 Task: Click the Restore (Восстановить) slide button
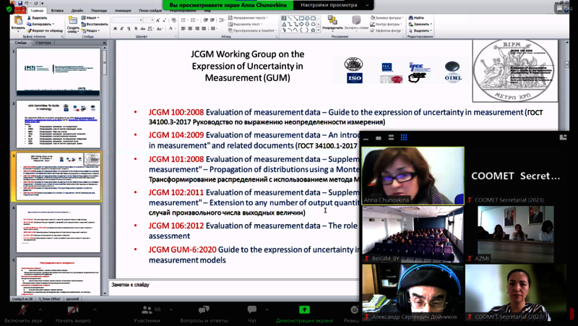point(95,25)
